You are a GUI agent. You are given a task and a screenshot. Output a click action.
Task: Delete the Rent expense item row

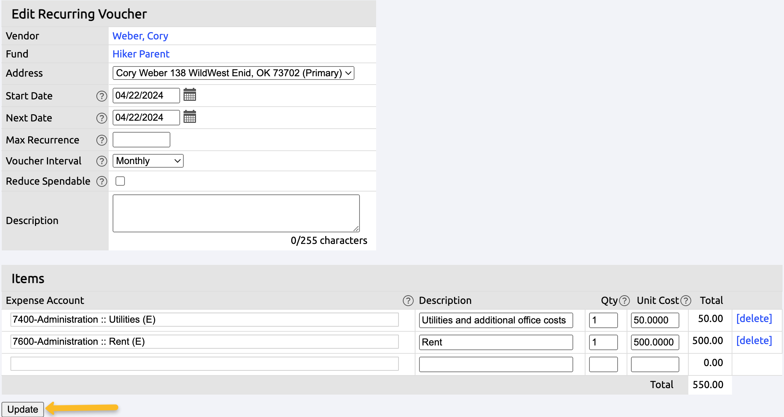point(754,341)
